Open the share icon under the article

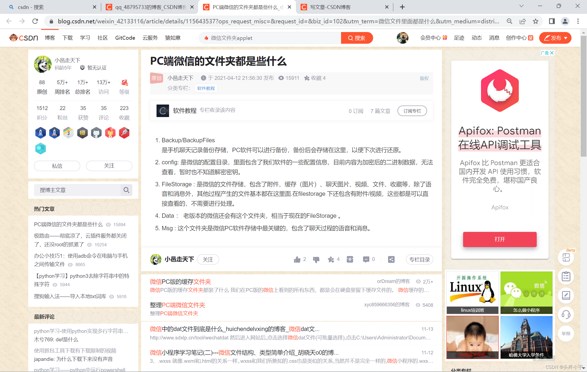(x=391, y=259)
